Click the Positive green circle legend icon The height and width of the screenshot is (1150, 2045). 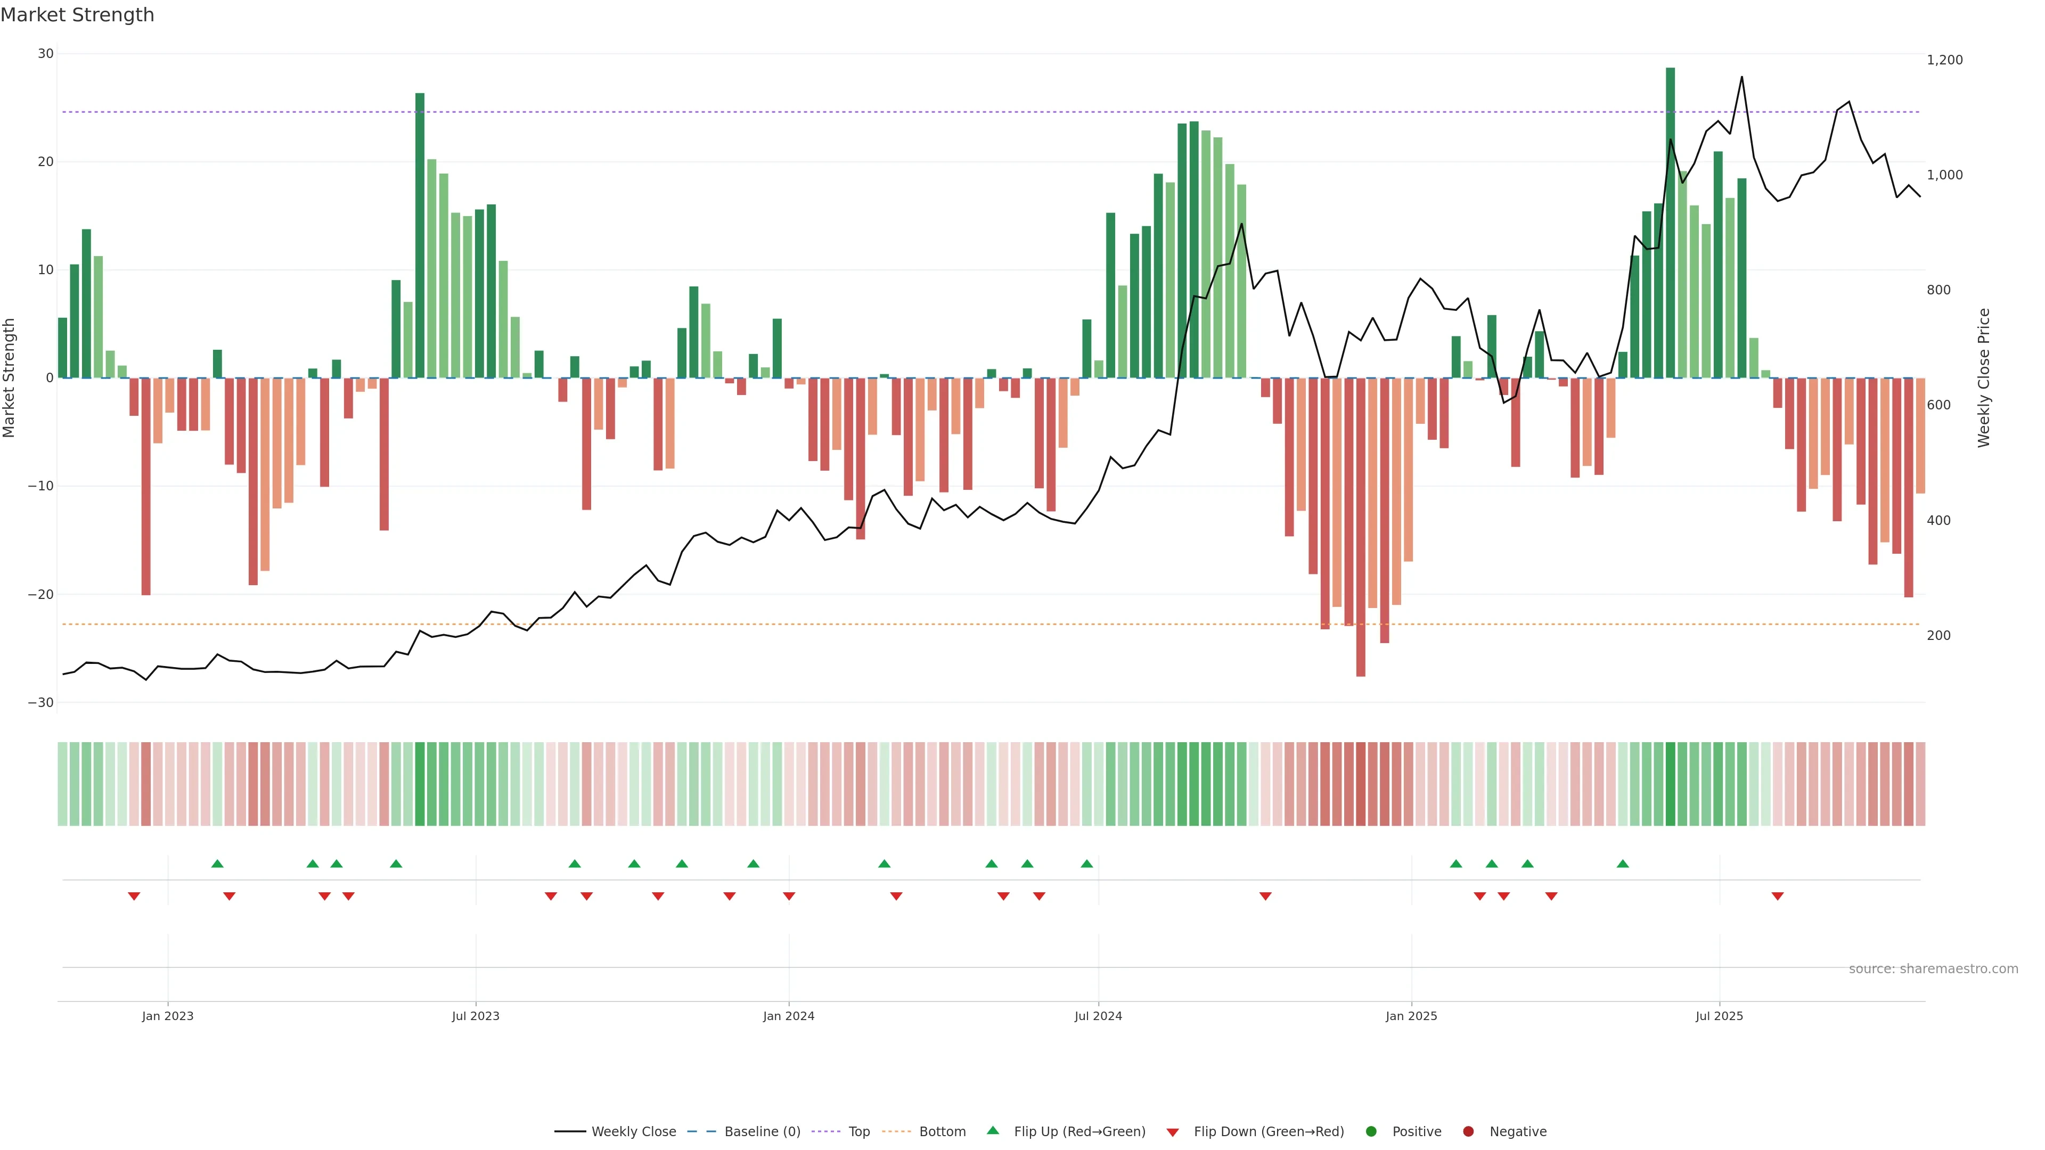(1371, 1132)
